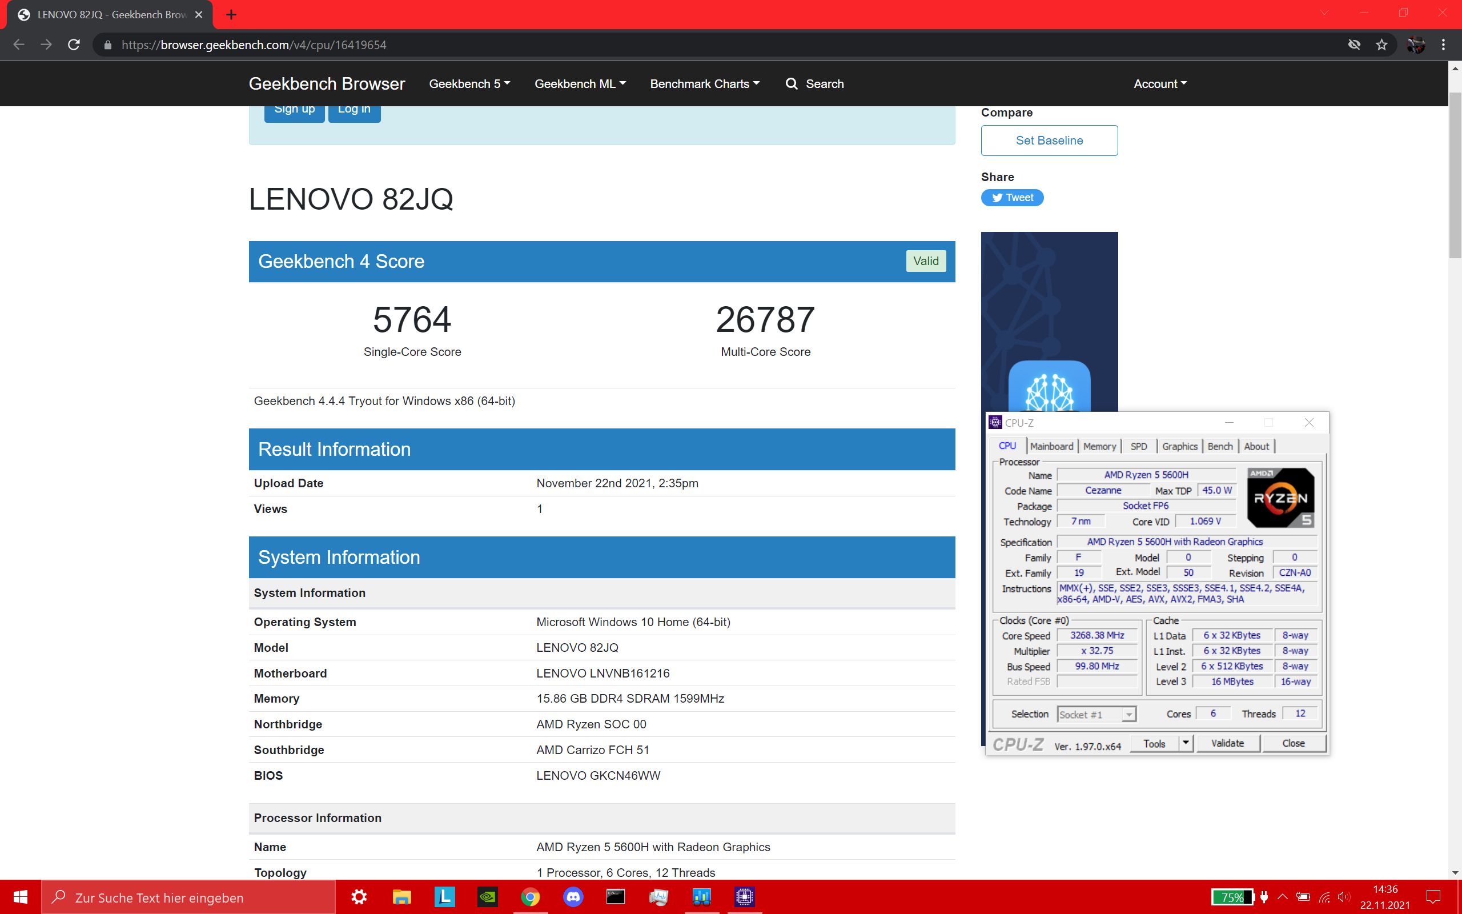Click the scrollbar down arrow
Screen dimensions: 1462x914
coord(1455,872)
